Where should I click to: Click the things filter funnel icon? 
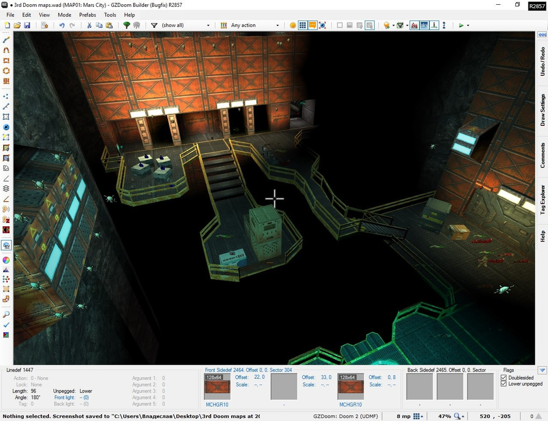[x=154, y=25]
